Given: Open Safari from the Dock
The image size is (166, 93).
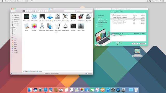Looking at the screenshot, I should click(46, 90).
